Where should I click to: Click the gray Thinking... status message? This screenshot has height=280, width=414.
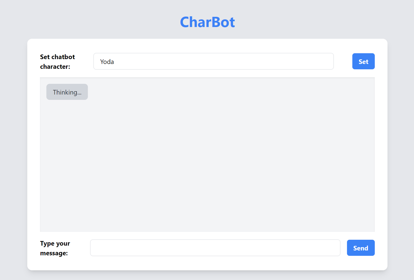coord(67,92)
